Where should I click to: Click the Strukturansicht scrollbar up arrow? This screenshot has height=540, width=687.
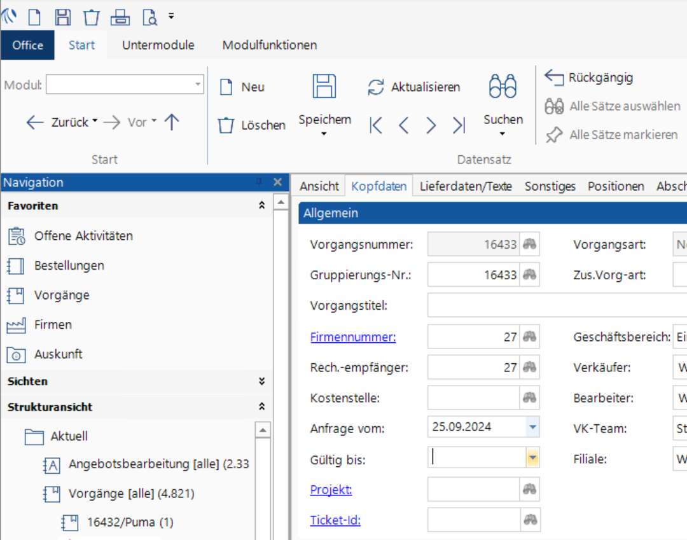(263, 430)
